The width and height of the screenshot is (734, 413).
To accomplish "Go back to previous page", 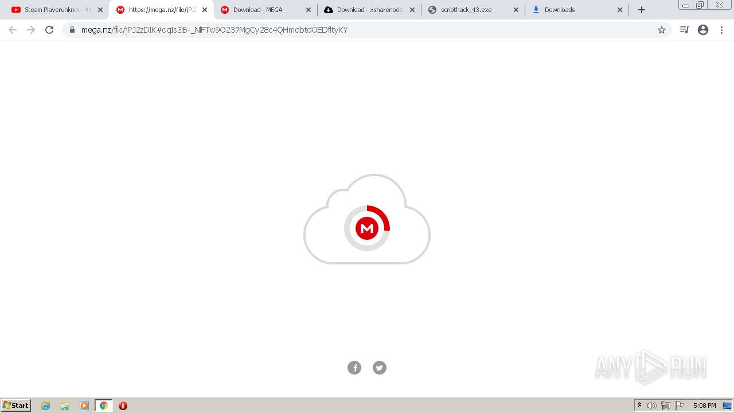I will 13,30.
